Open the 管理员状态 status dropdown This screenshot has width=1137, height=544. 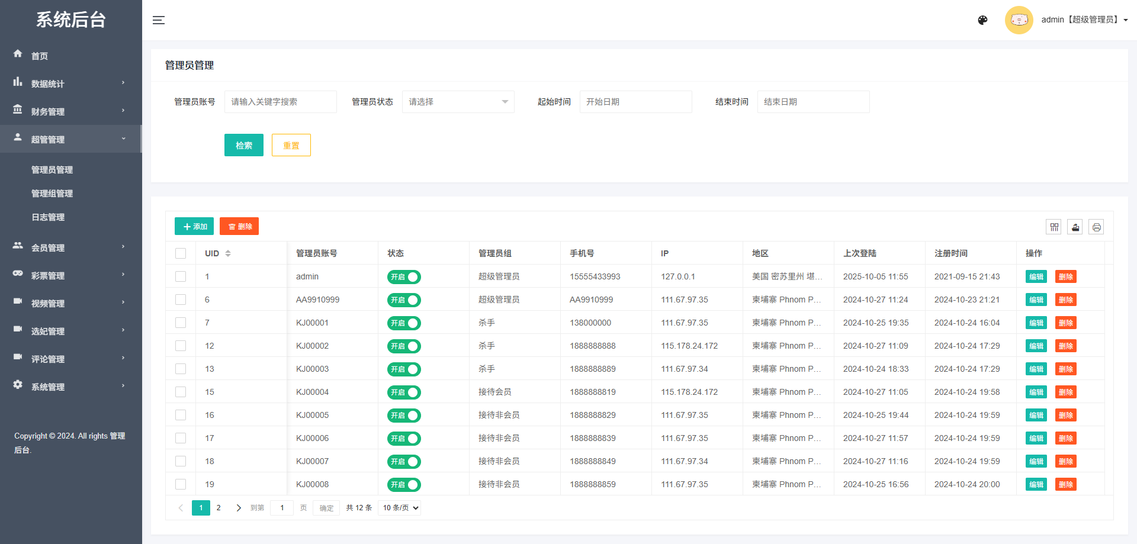click(458, 101)
